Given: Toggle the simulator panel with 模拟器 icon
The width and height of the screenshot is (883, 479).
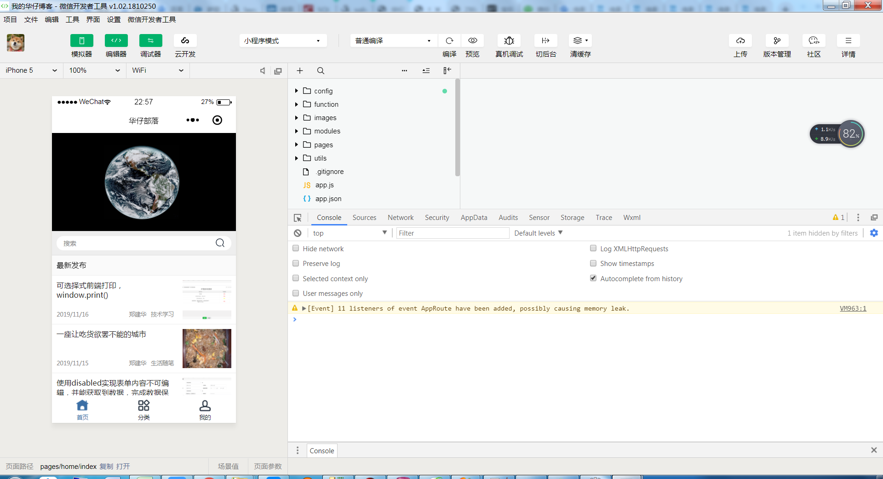Looking at the screenshot, I should pyautogui.click(x=82, y=40).
